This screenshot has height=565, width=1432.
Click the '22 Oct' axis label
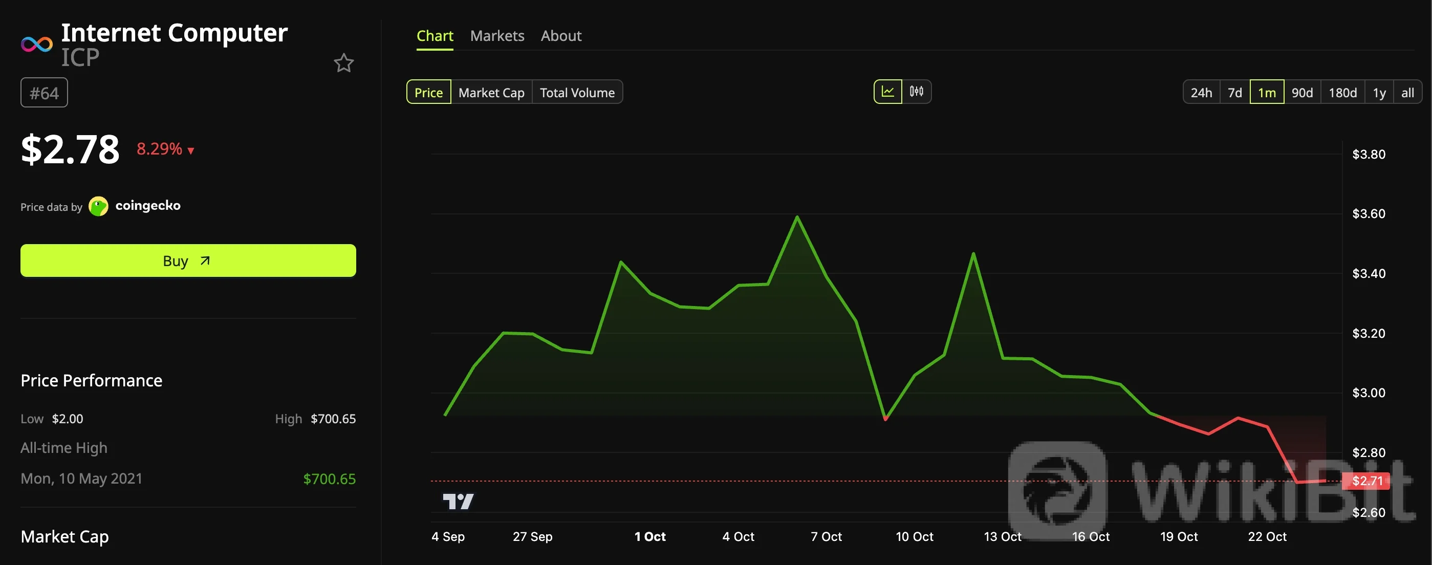tap(1267, 537)
